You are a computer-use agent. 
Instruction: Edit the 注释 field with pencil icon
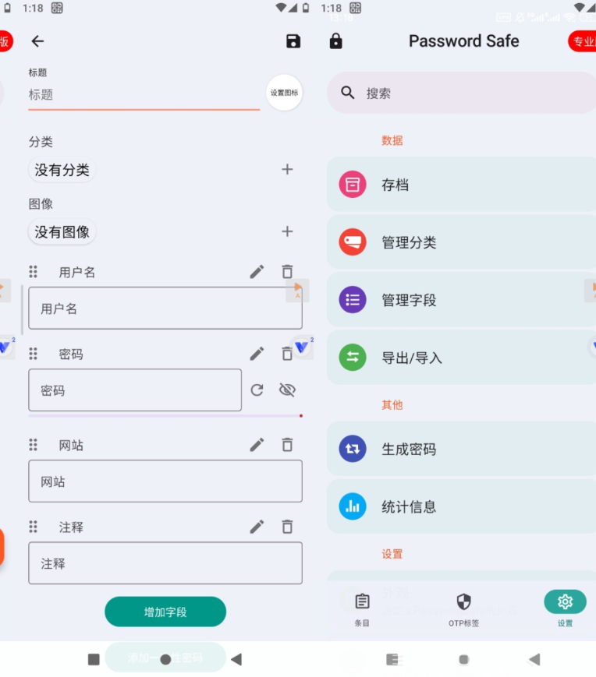pyautogui.click(x=257, y=527)
